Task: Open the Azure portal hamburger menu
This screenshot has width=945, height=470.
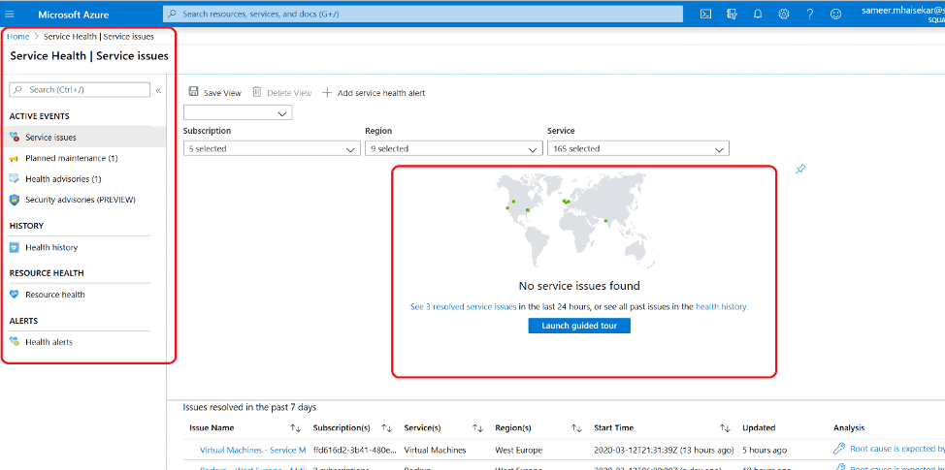Action: (10, 14)
